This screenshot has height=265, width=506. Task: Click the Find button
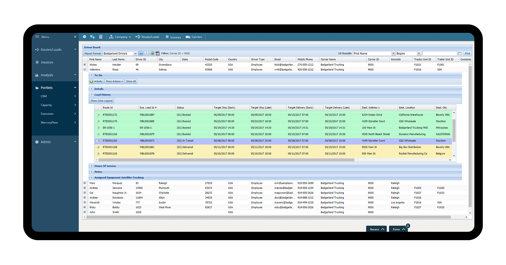[x=467, y=54]
